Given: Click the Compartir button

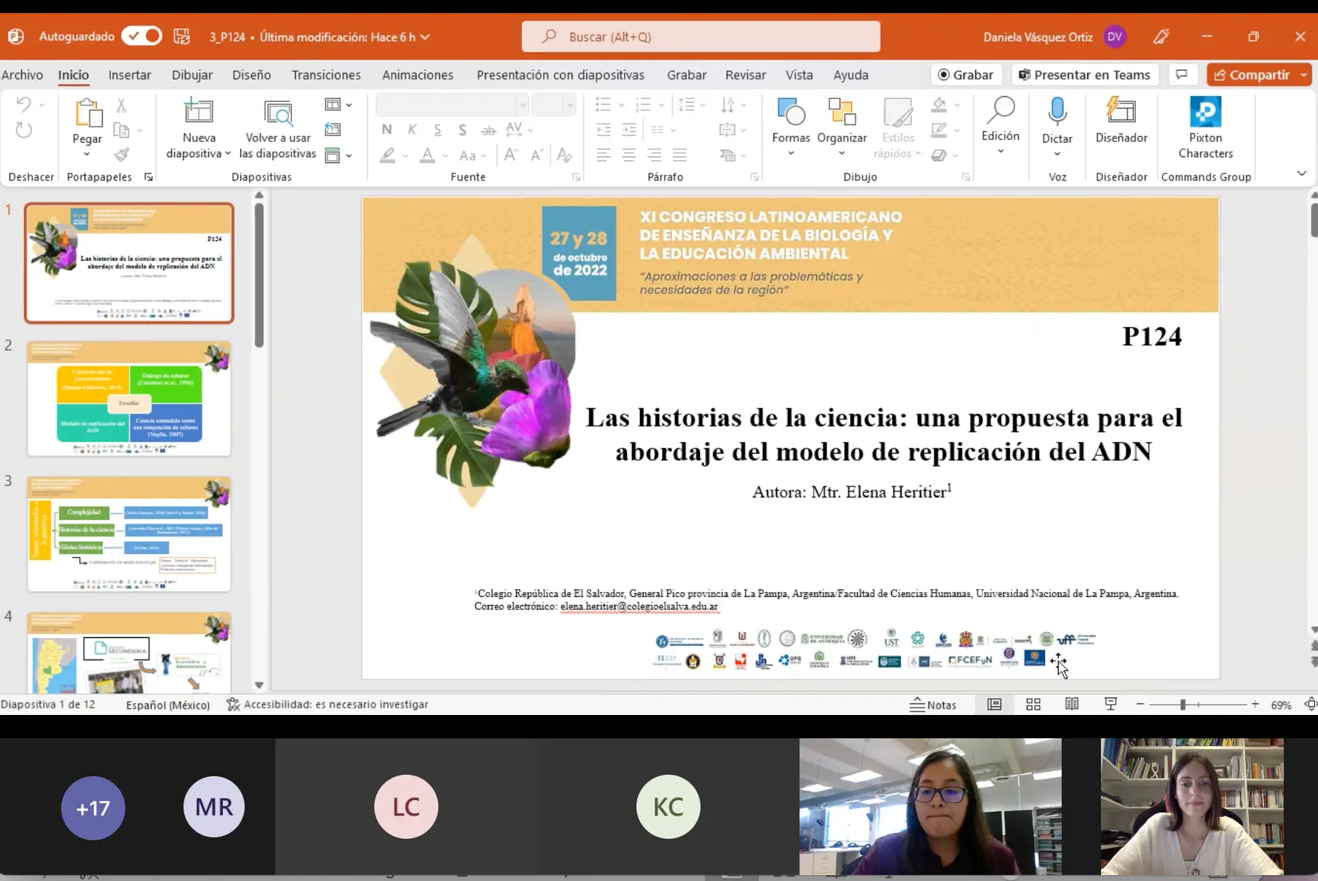Looking at the screenshot, I should click(x=1252, y=75).
